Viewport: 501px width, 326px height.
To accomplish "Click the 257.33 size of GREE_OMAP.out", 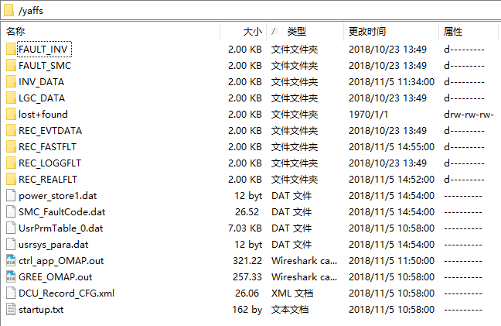I will click(247, 277).
